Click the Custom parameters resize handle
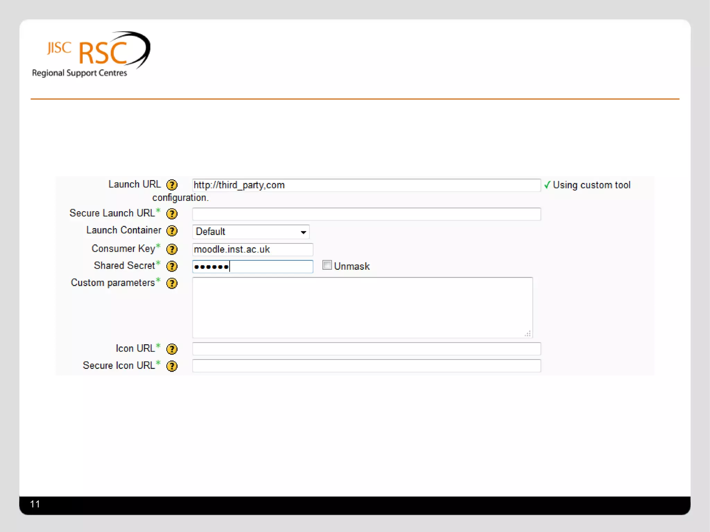The width and height of the screenshot is (710, 532). [528, 334]
